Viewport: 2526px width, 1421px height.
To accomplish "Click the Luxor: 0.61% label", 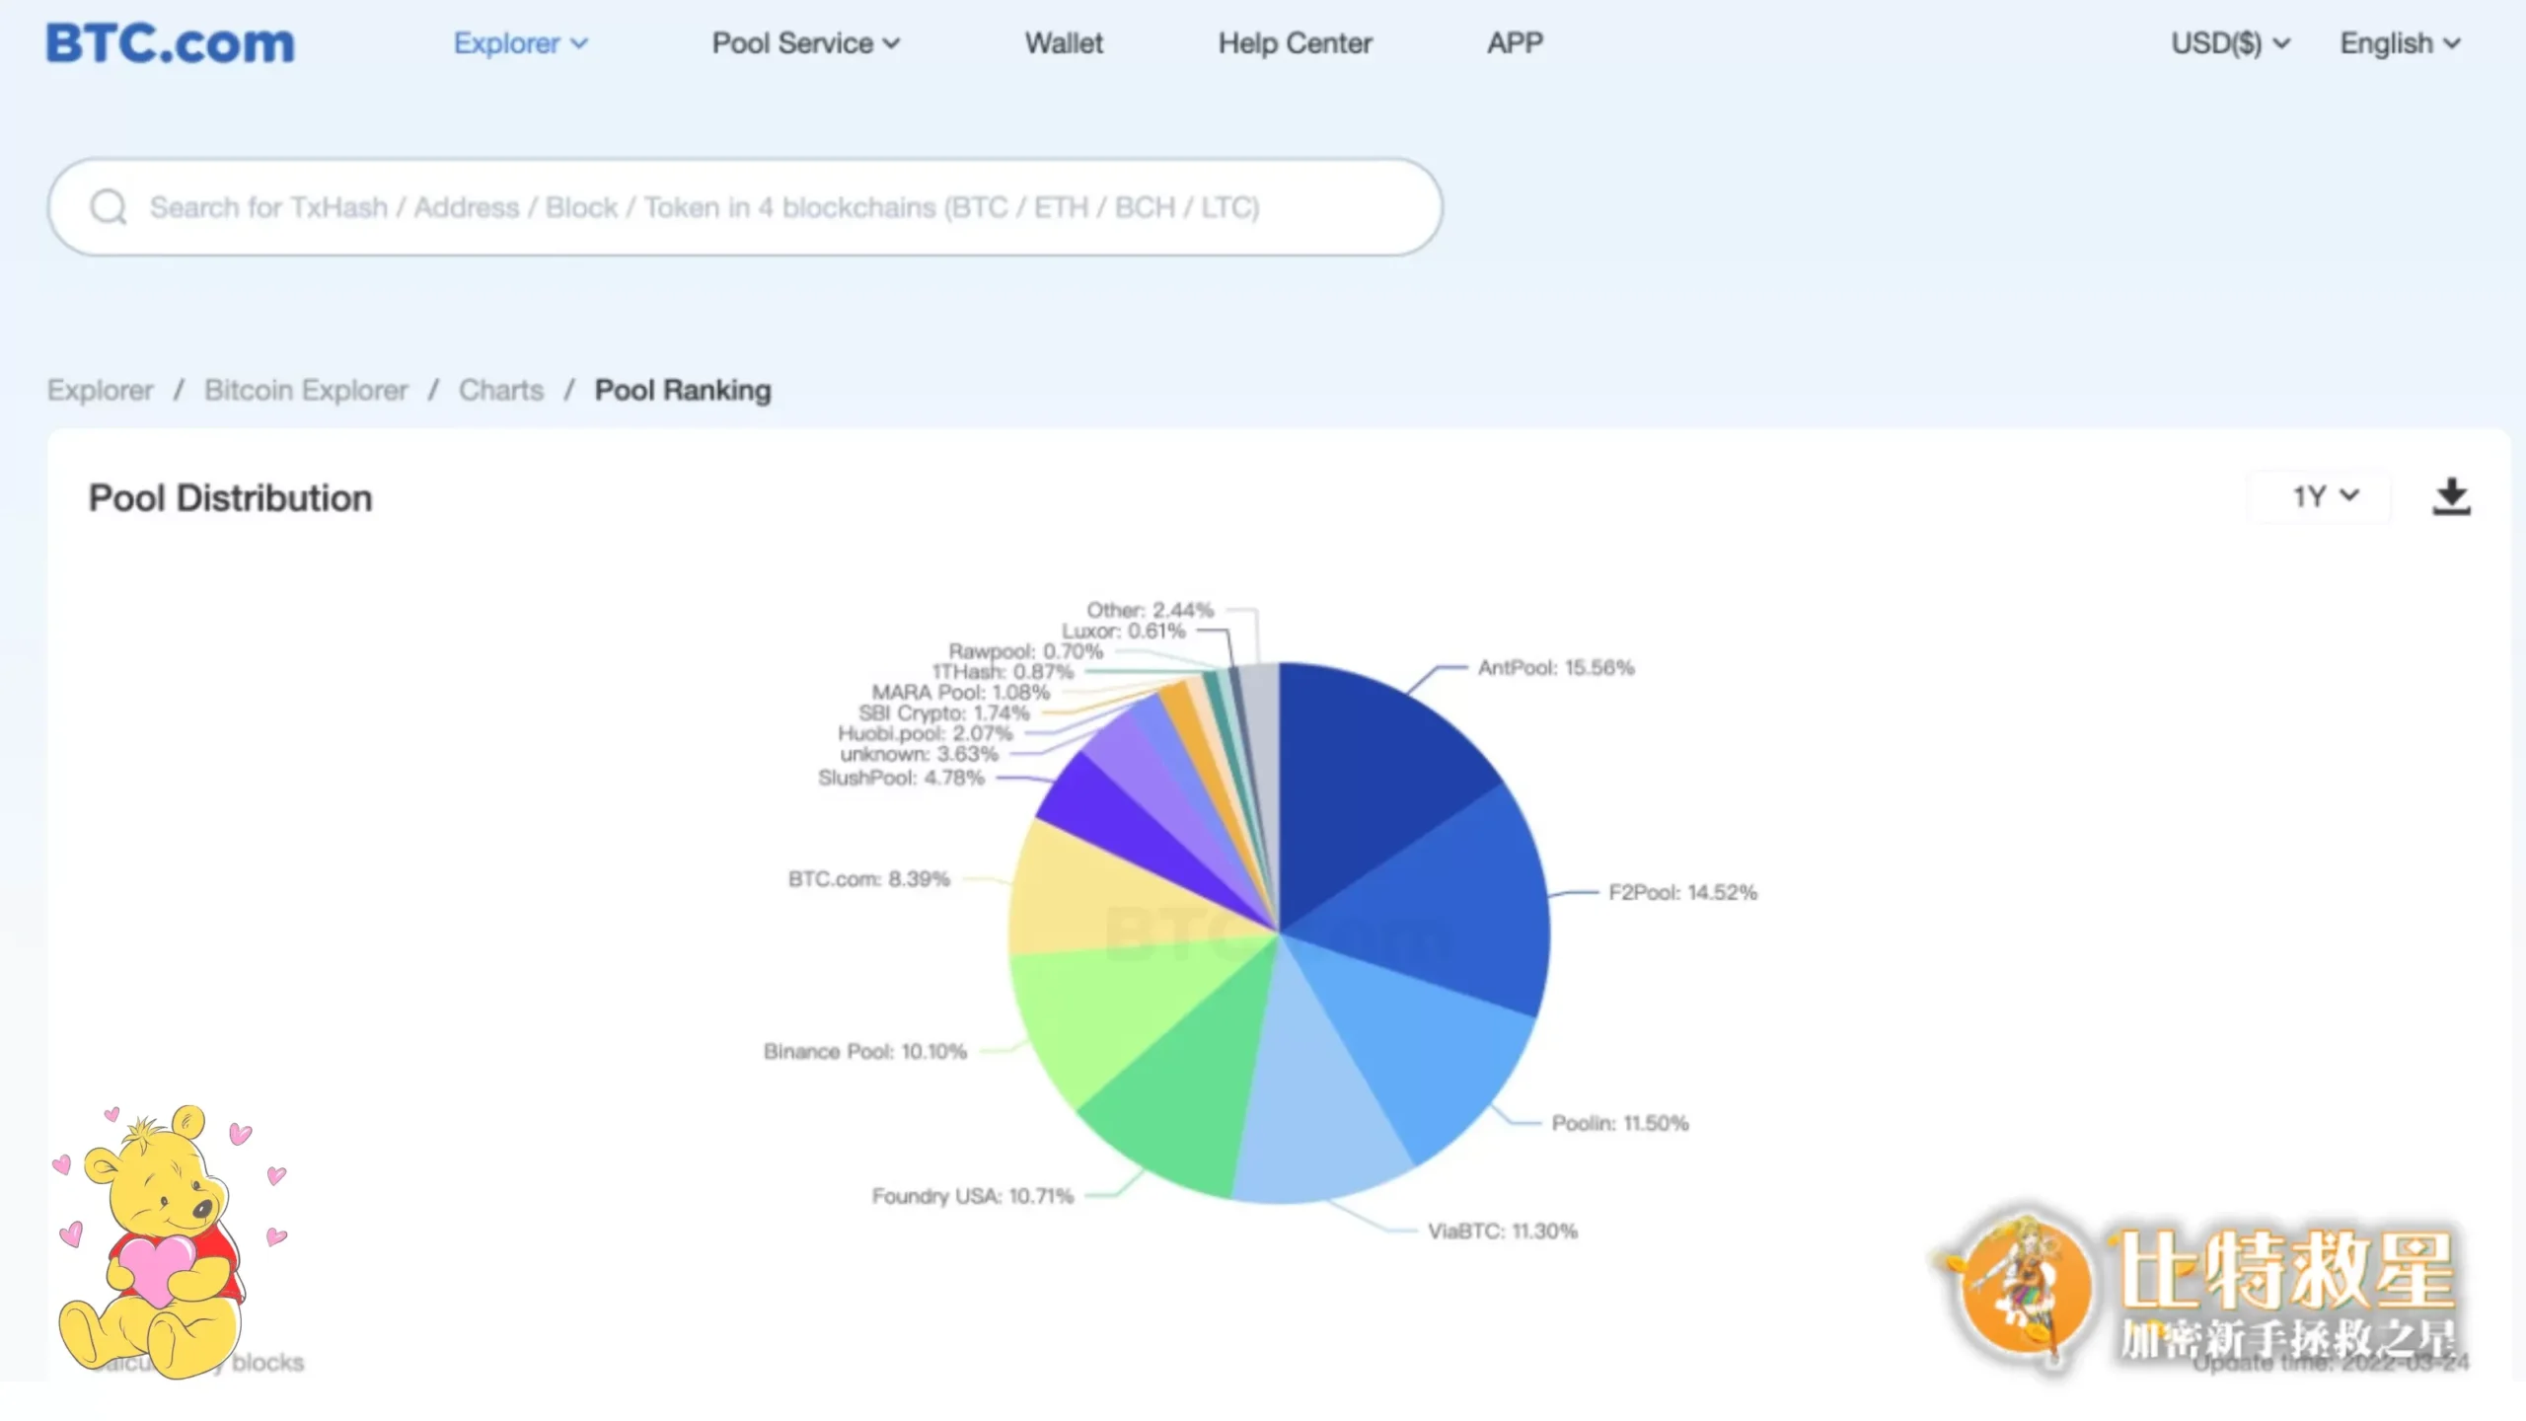I will (1124, 631).
